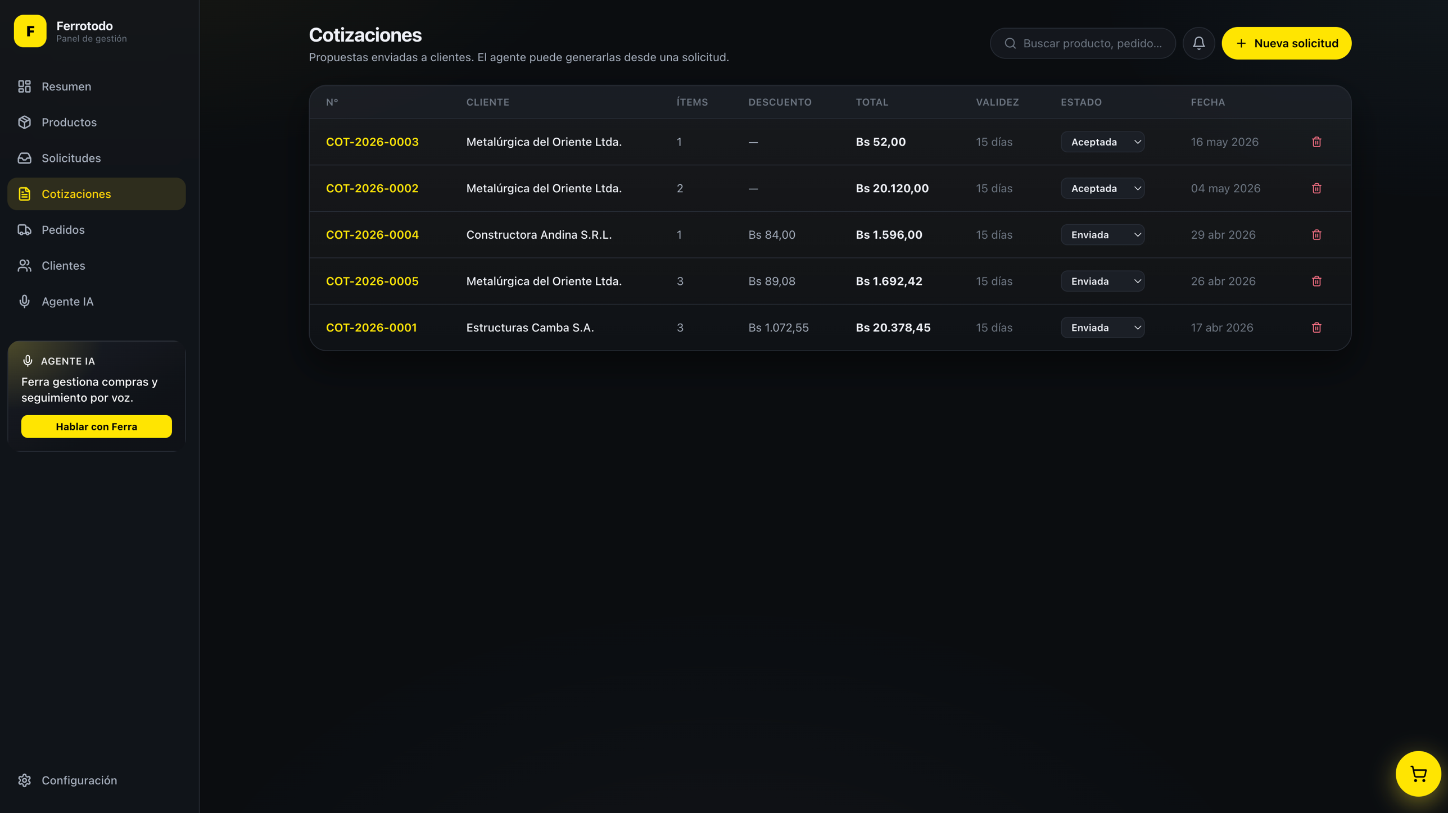1448x813 pixels.
Task: Click the Configuración gear icon
Action: pyautogui.click(x=24, y=780)
